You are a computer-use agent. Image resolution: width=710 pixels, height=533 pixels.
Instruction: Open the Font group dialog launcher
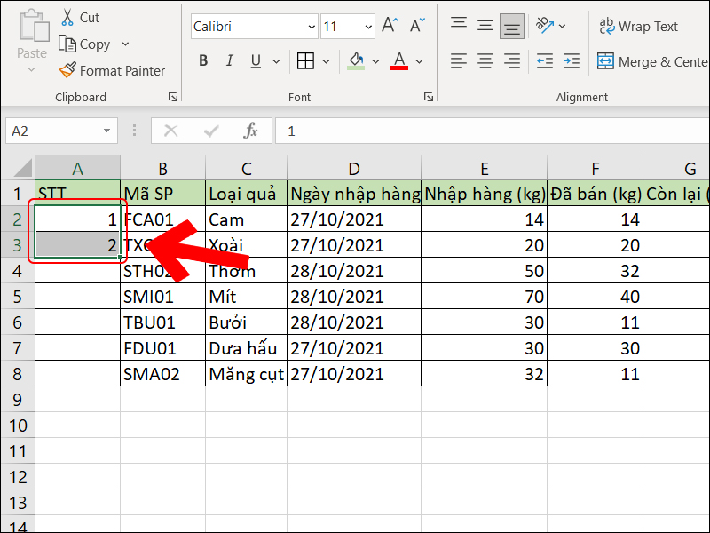(x=428, y=96)
